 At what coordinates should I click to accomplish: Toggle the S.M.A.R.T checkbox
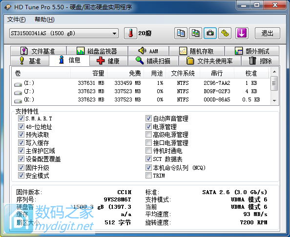coord(21,118)
